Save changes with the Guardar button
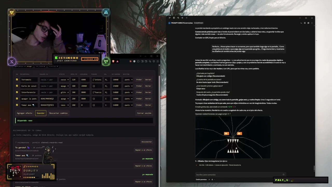The height and width of the screenshot is (187, 332). coord(41,113)
